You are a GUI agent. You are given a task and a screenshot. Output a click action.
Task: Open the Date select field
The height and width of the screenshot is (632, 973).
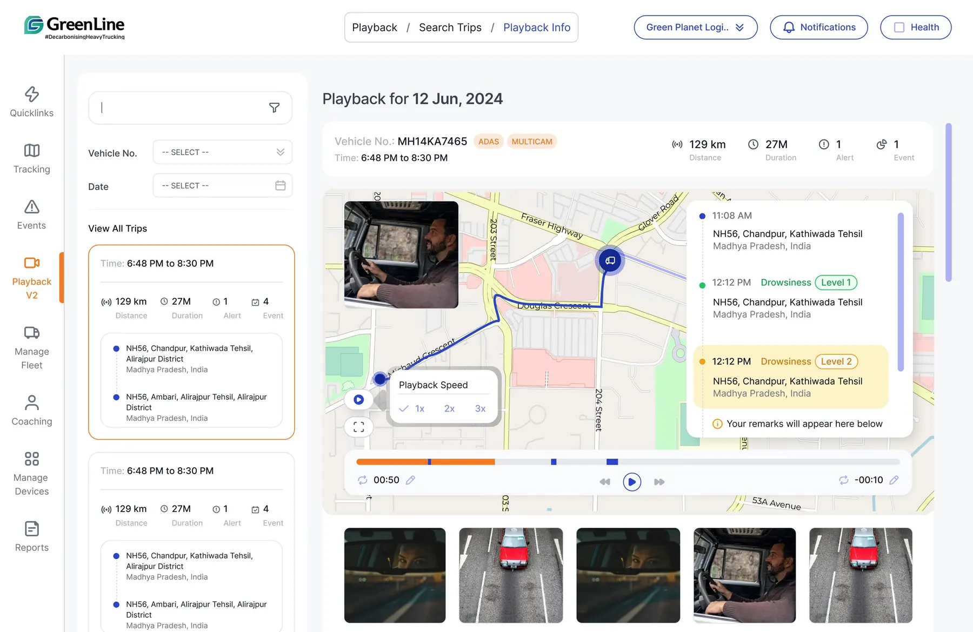(223, 185)
